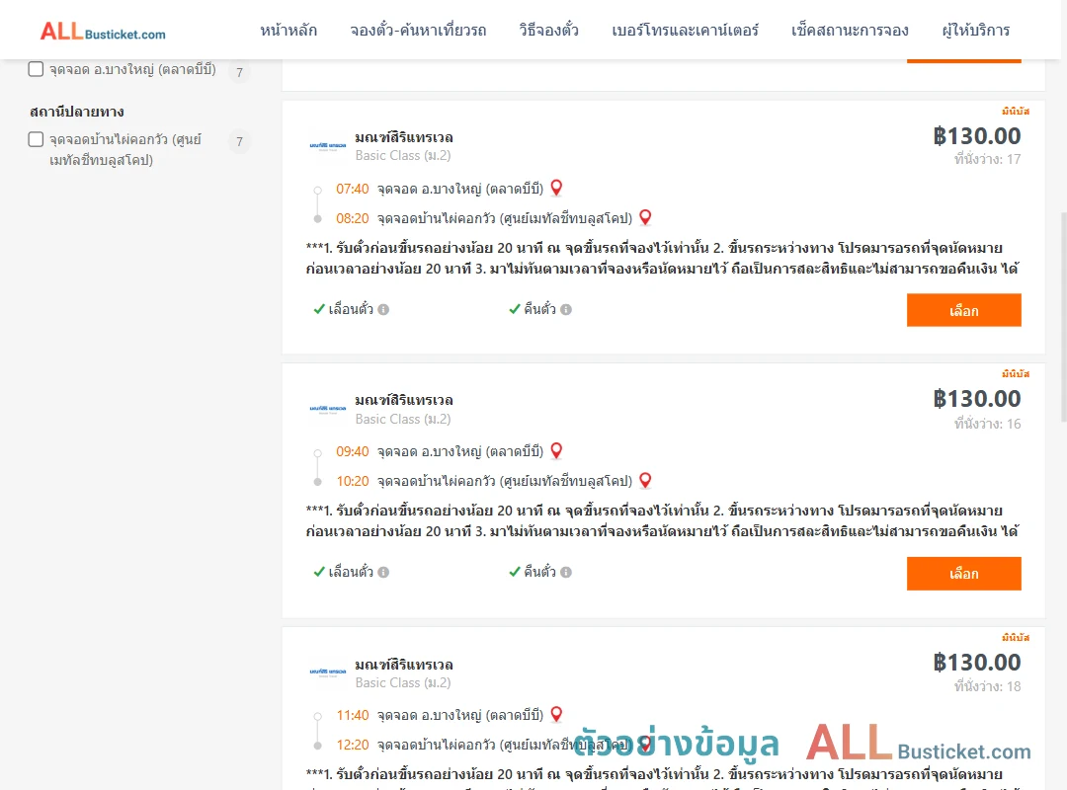1067x790 pixels.
Task: Open map pin for 09:40 Bang Yai stop
Action: 556,450
